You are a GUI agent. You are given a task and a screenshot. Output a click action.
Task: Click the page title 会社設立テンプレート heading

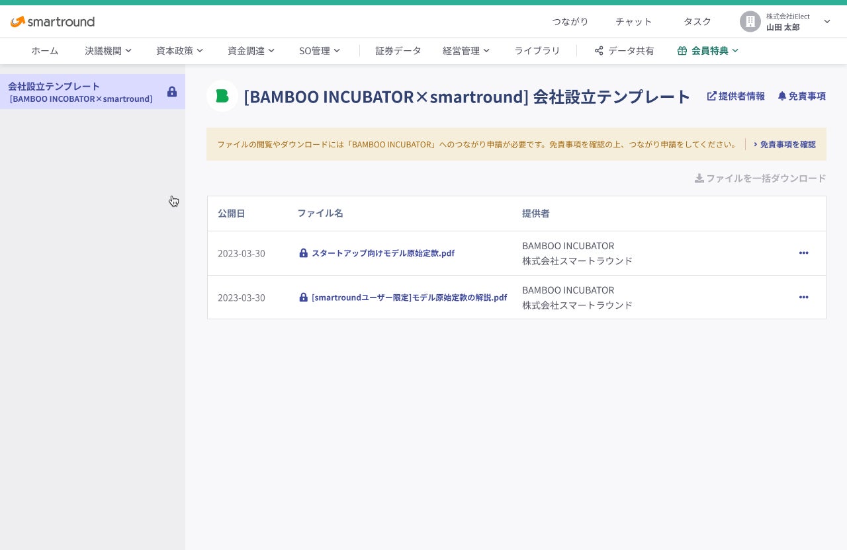(467, 97)
